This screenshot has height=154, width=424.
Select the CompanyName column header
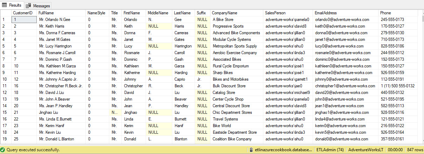click(x=237, y=13)
